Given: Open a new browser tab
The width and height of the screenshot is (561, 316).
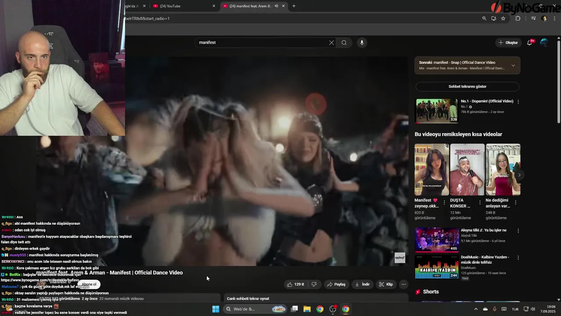Looking at the screenshot, I should 294,6.
